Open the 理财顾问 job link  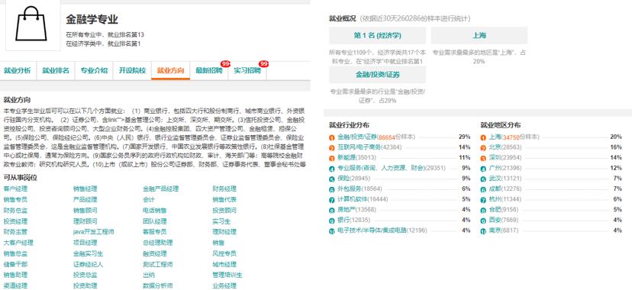[85, 221]
